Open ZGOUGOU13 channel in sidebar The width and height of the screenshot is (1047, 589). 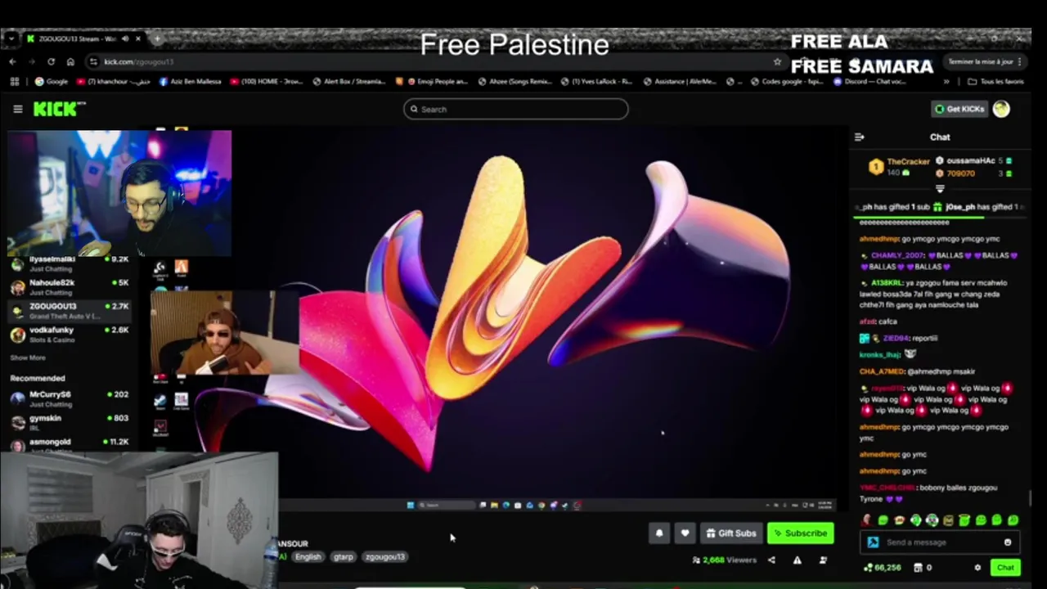(70, 311)
